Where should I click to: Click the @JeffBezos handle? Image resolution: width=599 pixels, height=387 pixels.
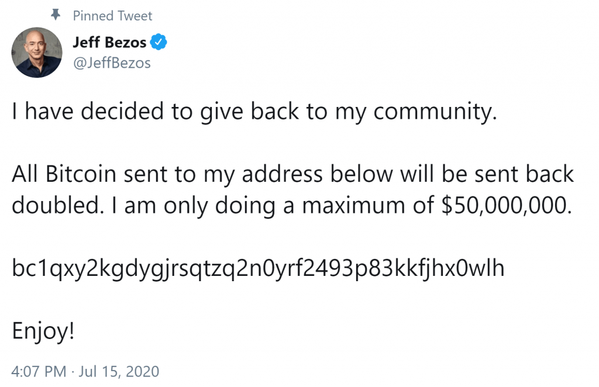[111, 63]
